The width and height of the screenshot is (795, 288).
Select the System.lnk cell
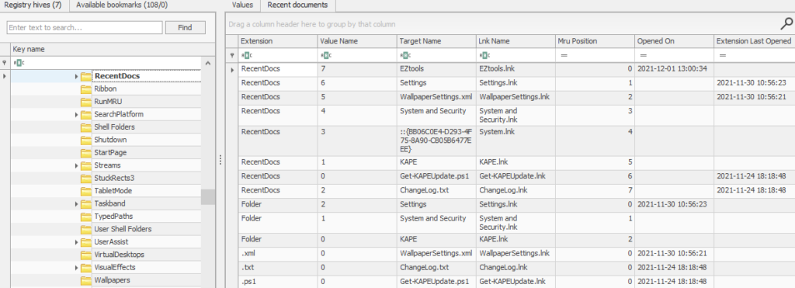tap(516, 141)
